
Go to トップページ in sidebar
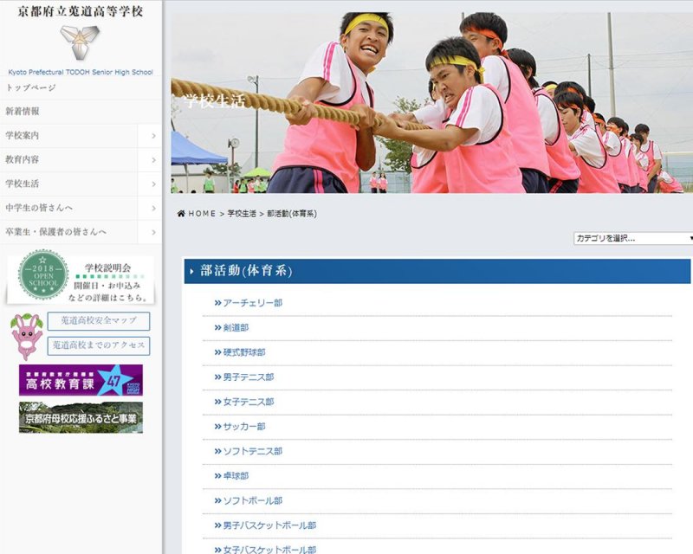tap(31, 88)
